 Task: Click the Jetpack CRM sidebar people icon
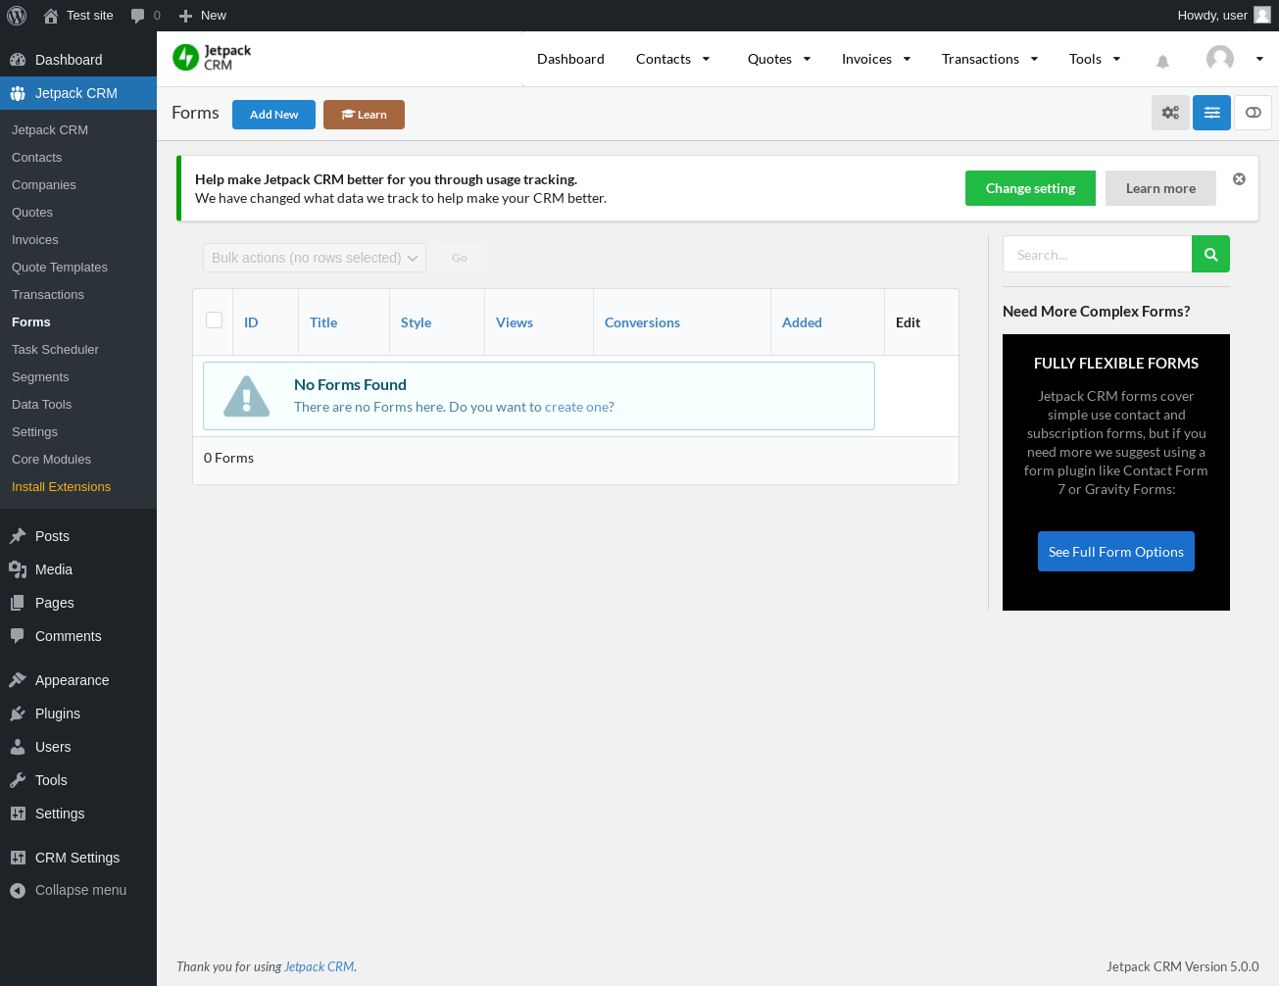18,93
